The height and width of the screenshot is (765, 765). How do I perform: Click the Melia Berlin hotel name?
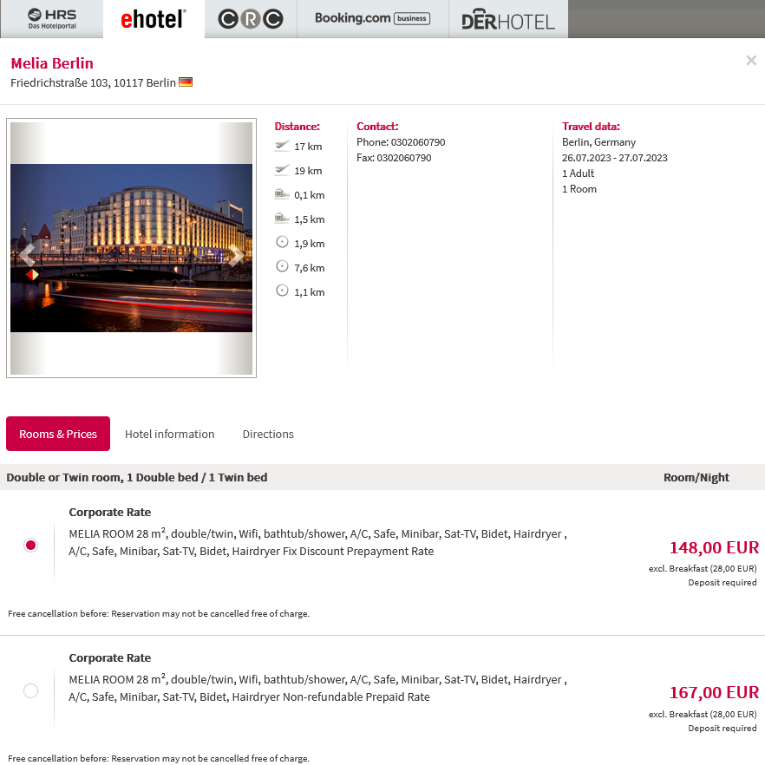click(x=52, y=63)
